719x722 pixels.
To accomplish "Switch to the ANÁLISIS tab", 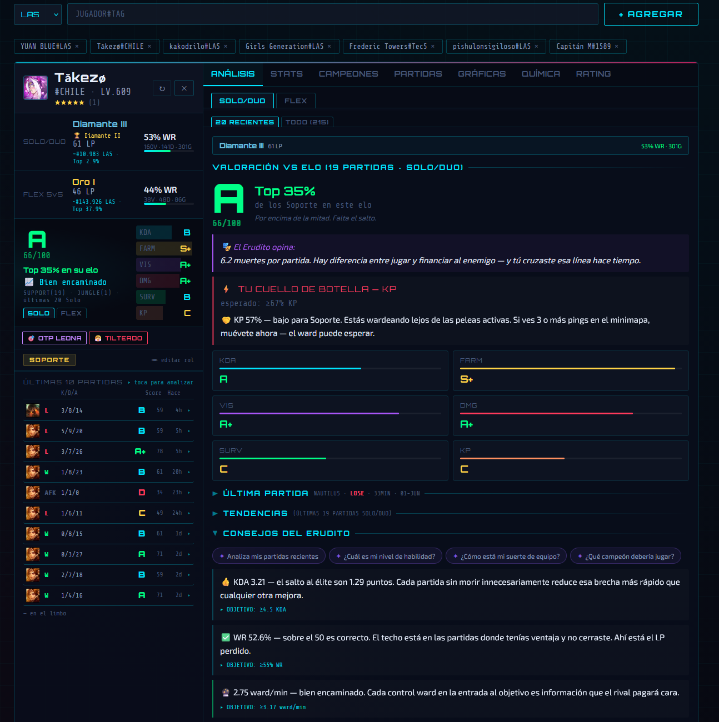I will click(x=233, y=74).
